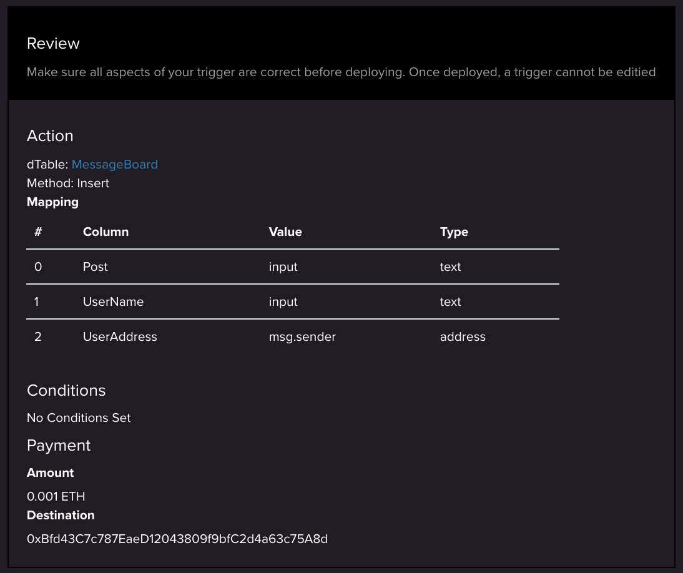Click the Type table header
The image size is (683, 573).
(454, 232)
